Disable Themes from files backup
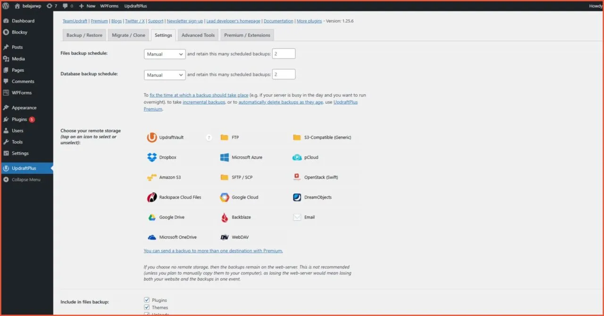The height and width of the screenshot is (316, 604). pyautogui.click(x=147, y=307)
